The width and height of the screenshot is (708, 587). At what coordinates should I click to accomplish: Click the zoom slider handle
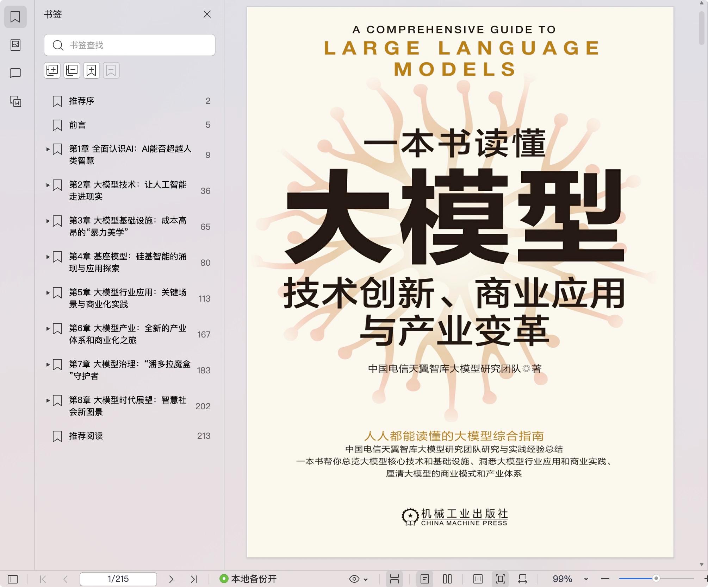656,579
